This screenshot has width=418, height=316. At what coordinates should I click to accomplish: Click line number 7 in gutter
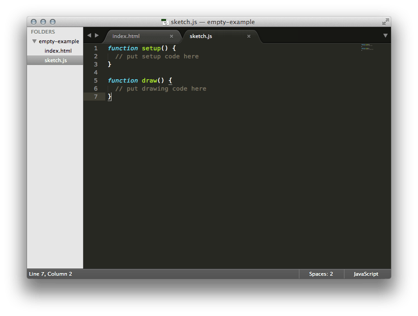[96, 96]
